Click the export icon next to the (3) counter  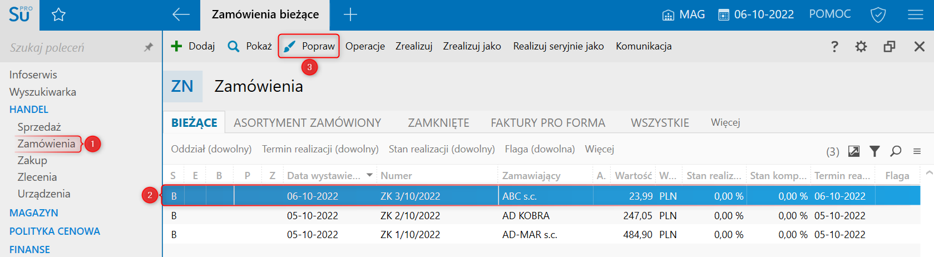[x=854, y=151]
